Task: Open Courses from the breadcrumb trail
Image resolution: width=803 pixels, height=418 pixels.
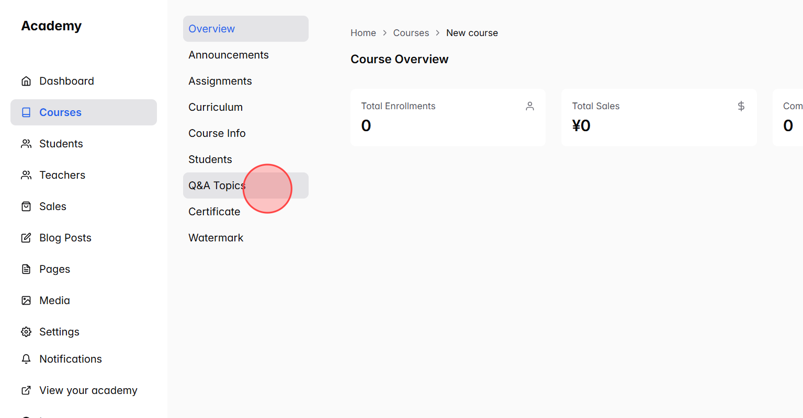Action: point(411,32)
